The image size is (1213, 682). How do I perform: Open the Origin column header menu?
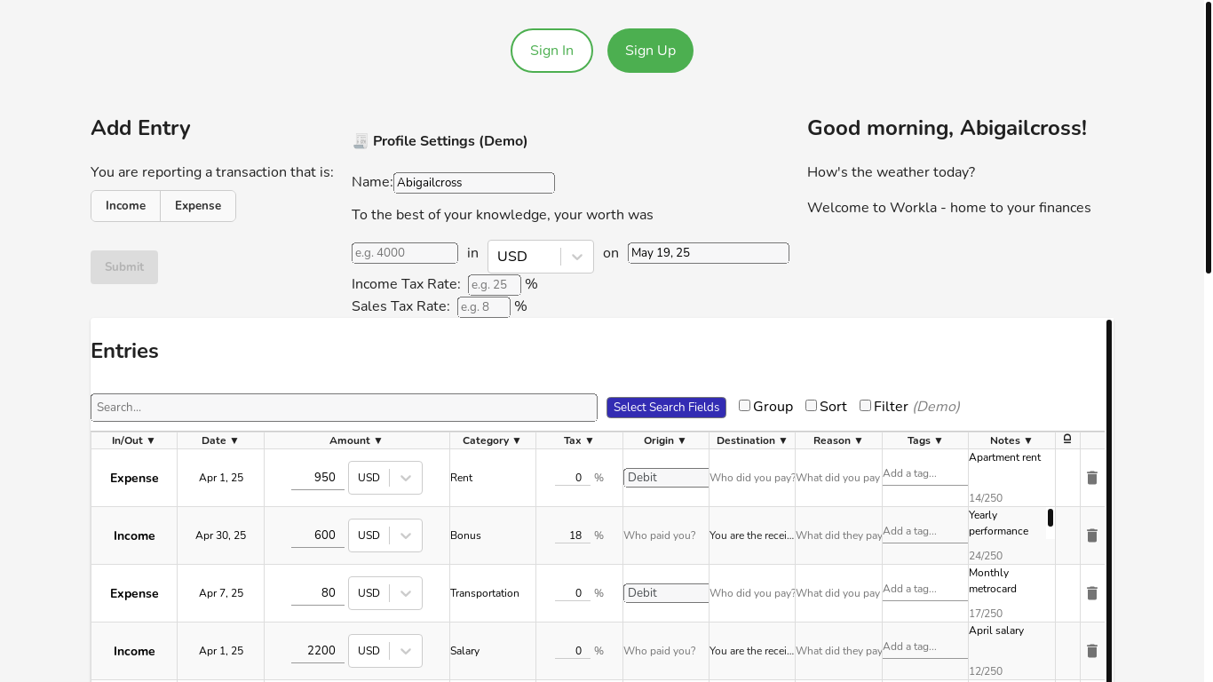pos(665,440)
